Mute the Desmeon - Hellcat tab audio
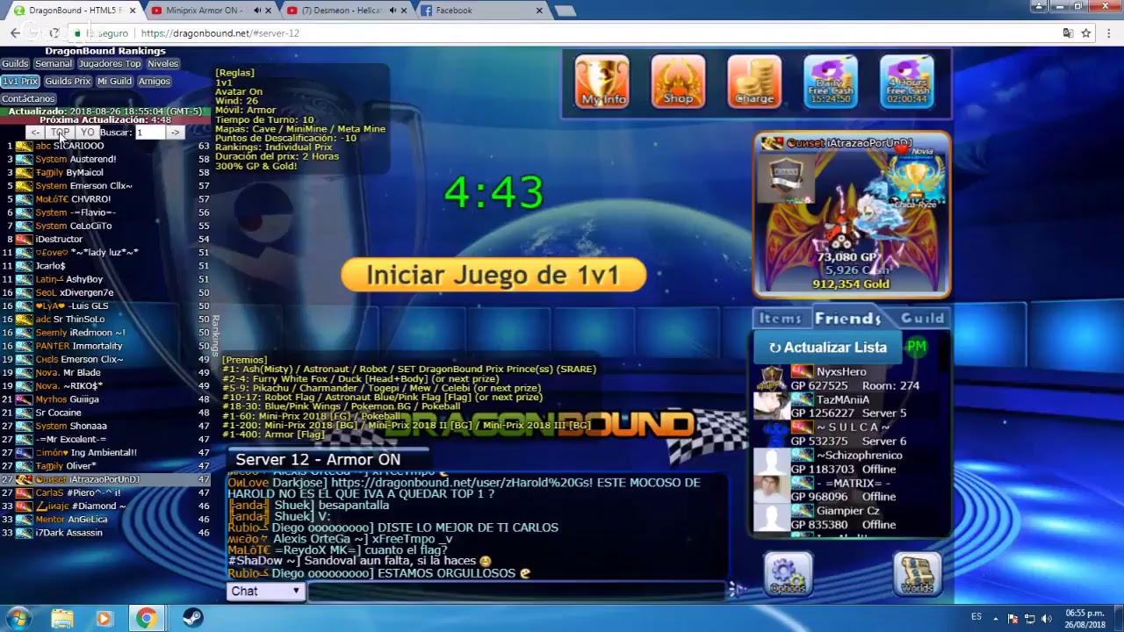 click(393, 11)
